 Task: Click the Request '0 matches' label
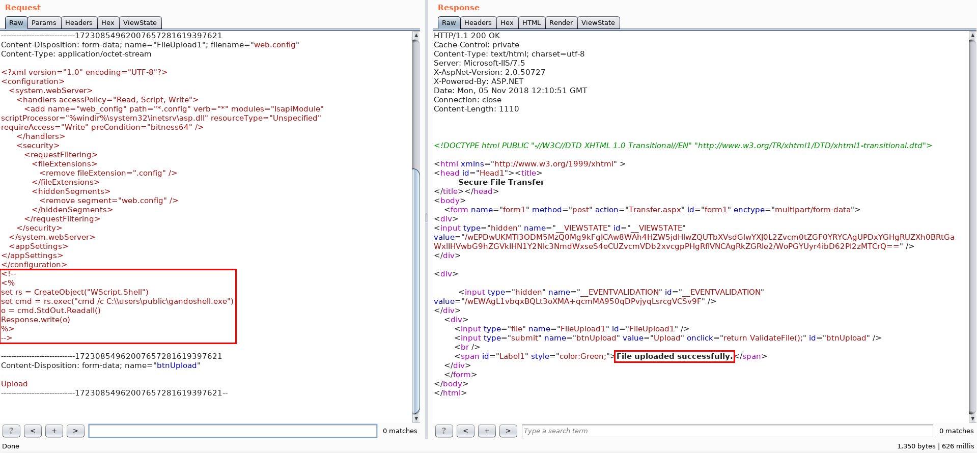(400, 431)
